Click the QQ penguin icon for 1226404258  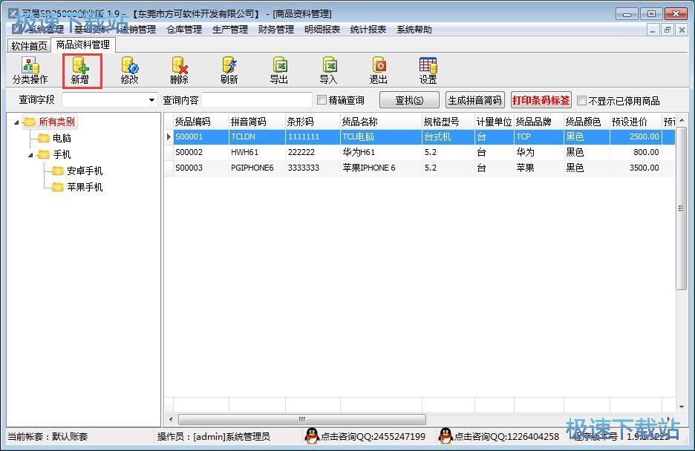tap(445, 436)
